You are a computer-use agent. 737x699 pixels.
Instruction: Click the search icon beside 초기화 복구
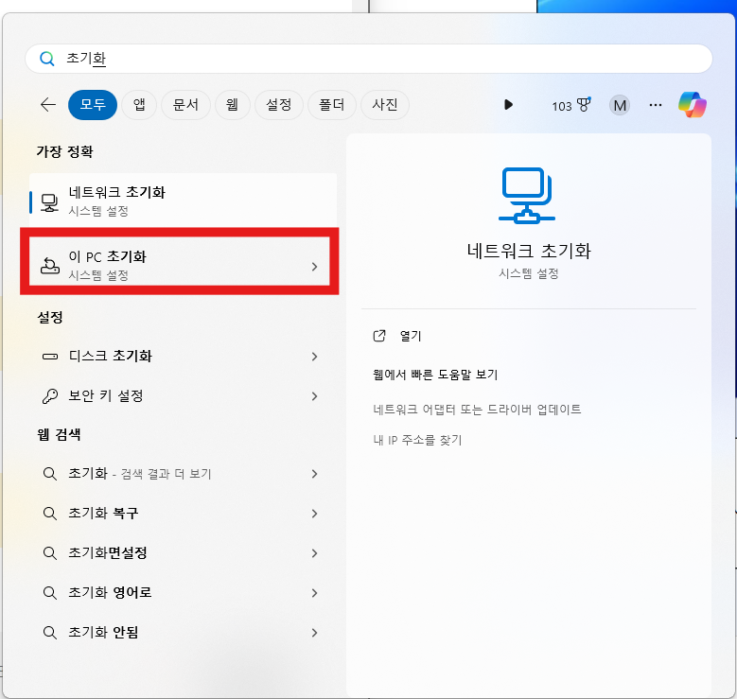tap(50, 514)
